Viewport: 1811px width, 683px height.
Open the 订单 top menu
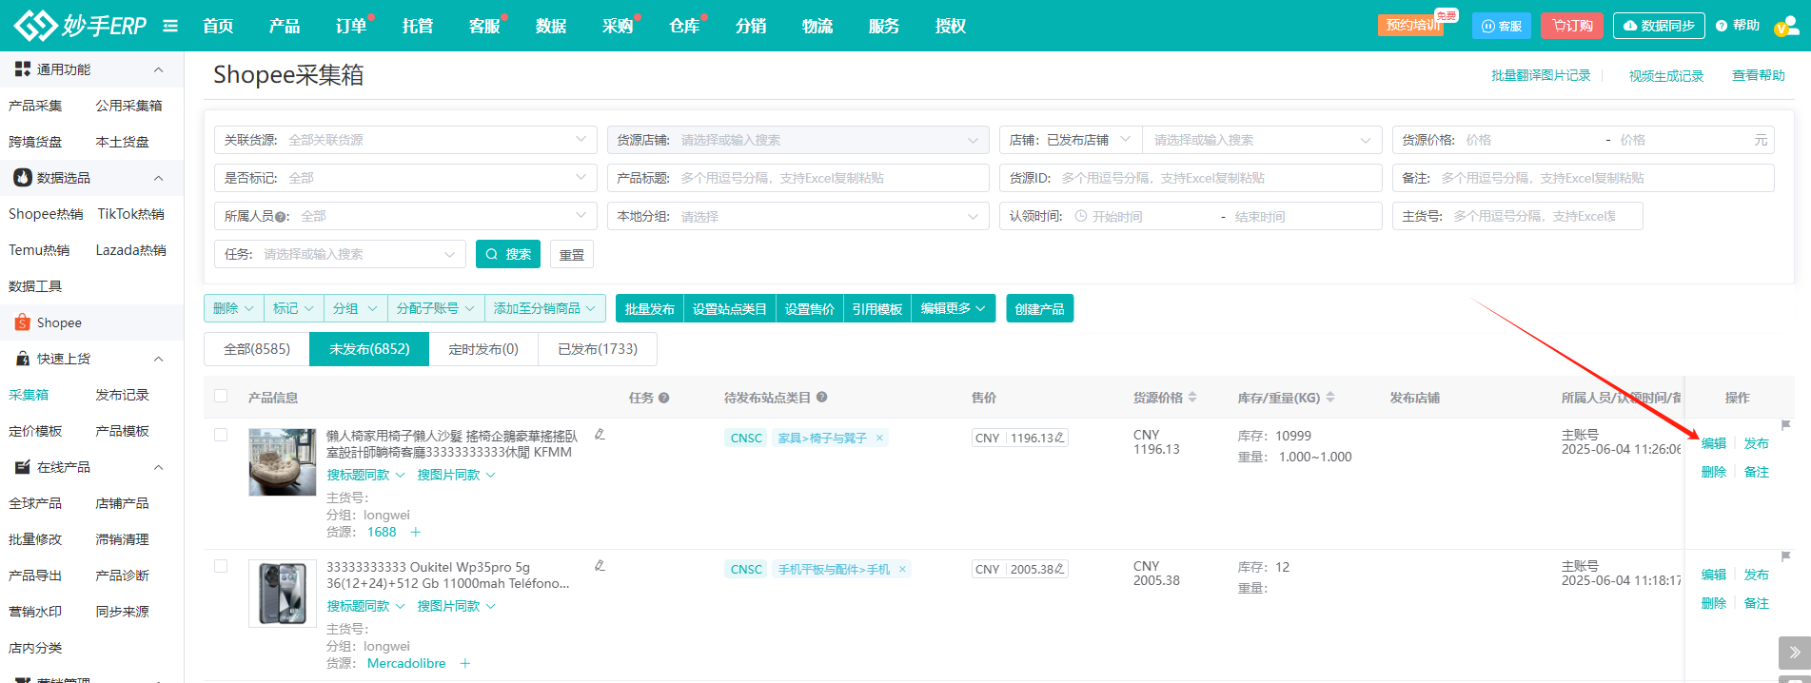[x=351, y=26]
